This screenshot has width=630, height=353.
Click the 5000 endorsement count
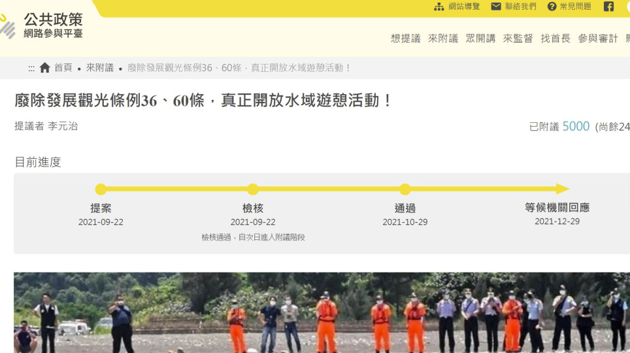(576, 126)
